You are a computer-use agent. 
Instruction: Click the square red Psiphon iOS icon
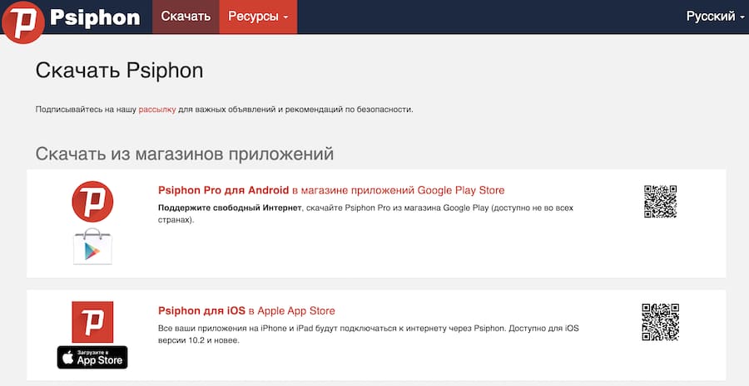92,322
